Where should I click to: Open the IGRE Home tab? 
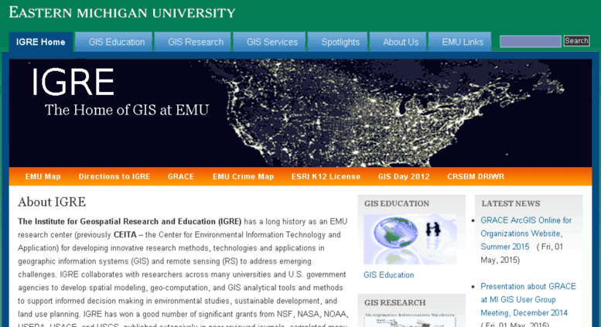41,42
